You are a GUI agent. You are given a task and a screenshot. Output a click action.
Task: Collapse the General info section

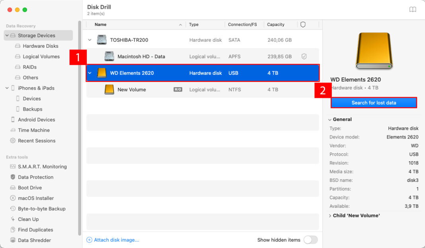tap(330, 119)
